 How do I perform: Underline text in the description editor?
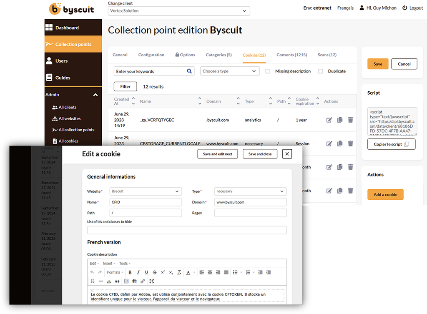point(146,272)
